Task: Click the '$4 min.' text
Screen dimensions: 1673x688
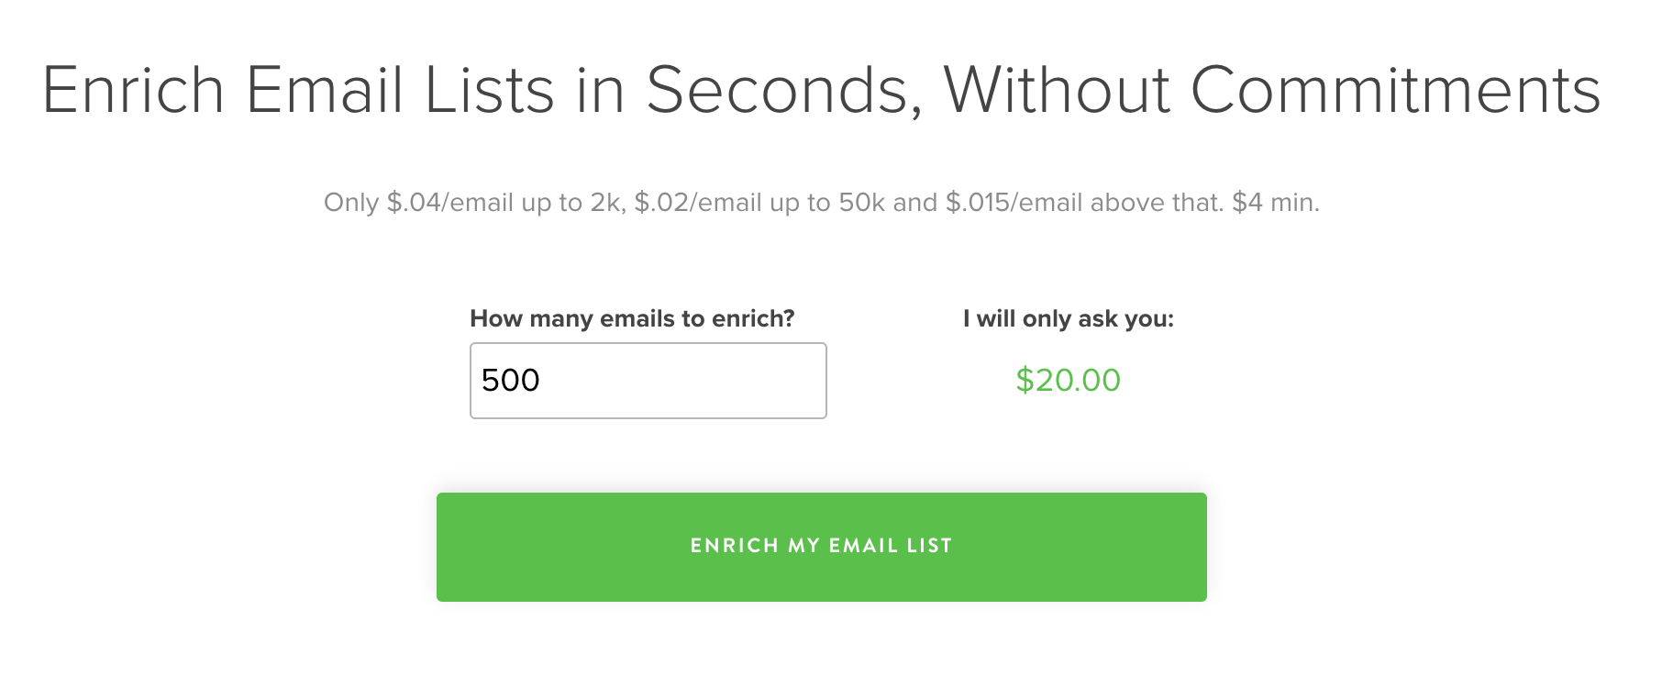Action: click(x=1275, y=202)
